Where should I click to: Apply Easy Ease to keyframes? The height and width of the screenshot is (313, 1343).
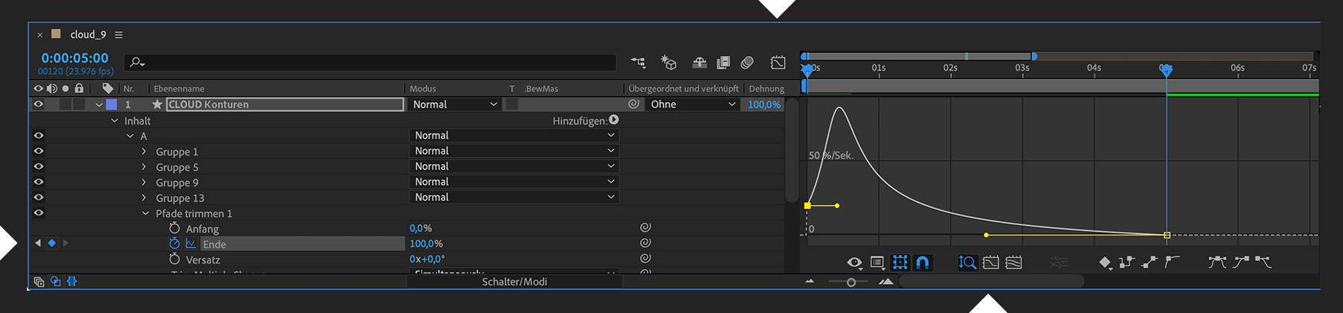[1218, 262]
